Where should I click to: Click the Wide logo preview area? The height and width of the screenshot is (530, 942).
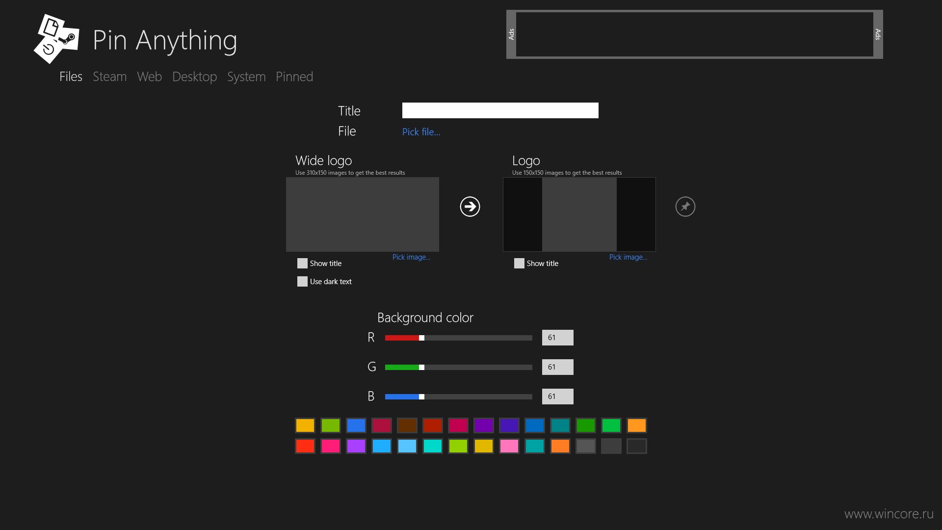pyautogui.click(x=363, y=214)
